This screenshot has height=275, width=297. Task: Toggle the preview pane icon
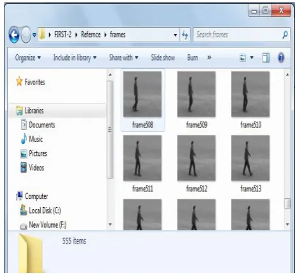[x=266, y=58]
